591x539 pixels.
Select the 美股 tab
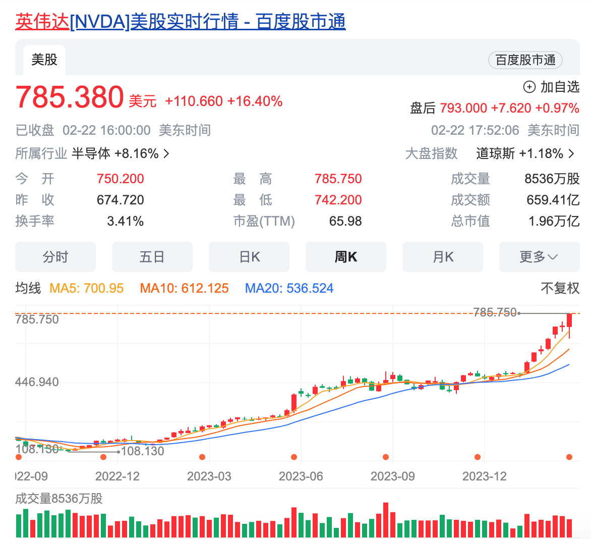tap(44, 60)
